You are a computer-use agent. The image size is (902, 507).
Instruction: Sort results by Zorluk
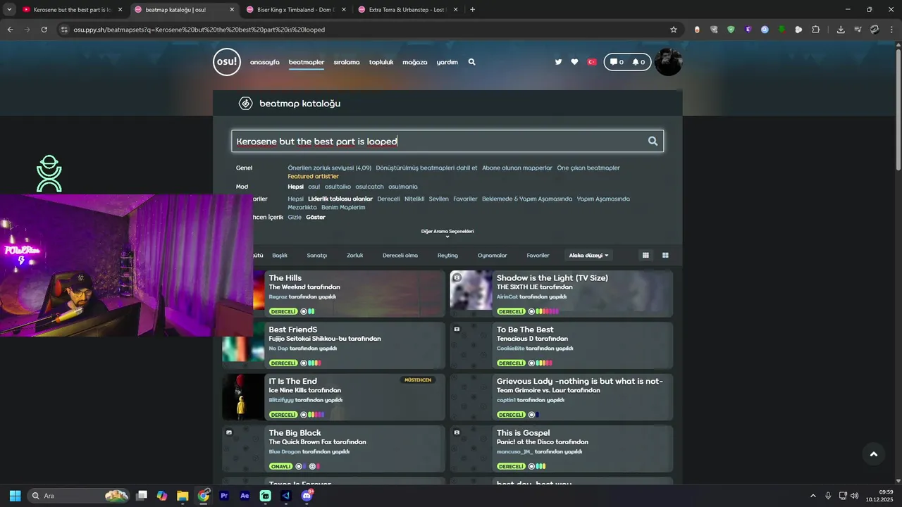(355, 255)
